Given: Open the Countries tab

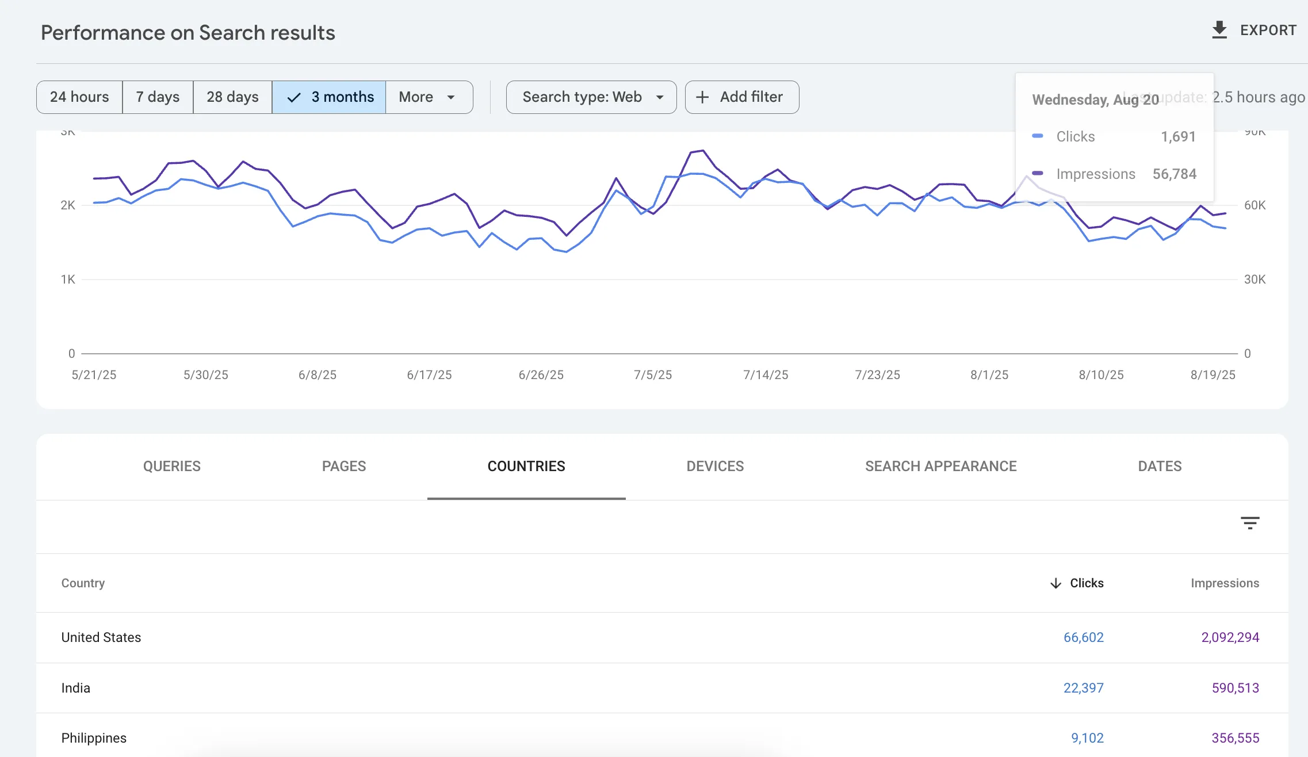Looking at the screenshot, I should tap(526, 467).
